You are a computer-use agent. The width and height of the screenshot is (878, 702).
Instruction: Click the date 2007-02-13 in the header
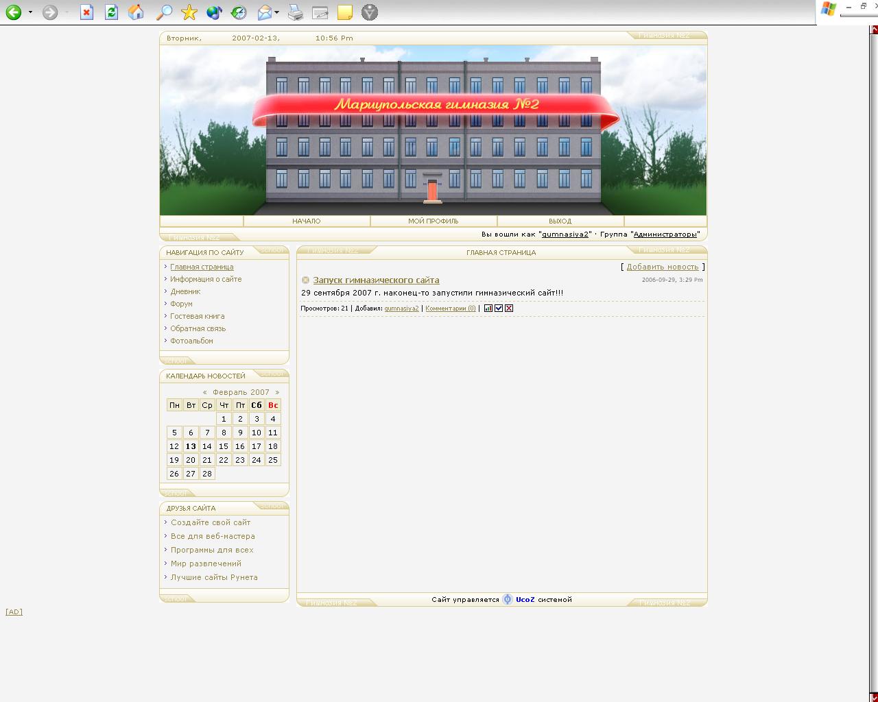point(256,38)
